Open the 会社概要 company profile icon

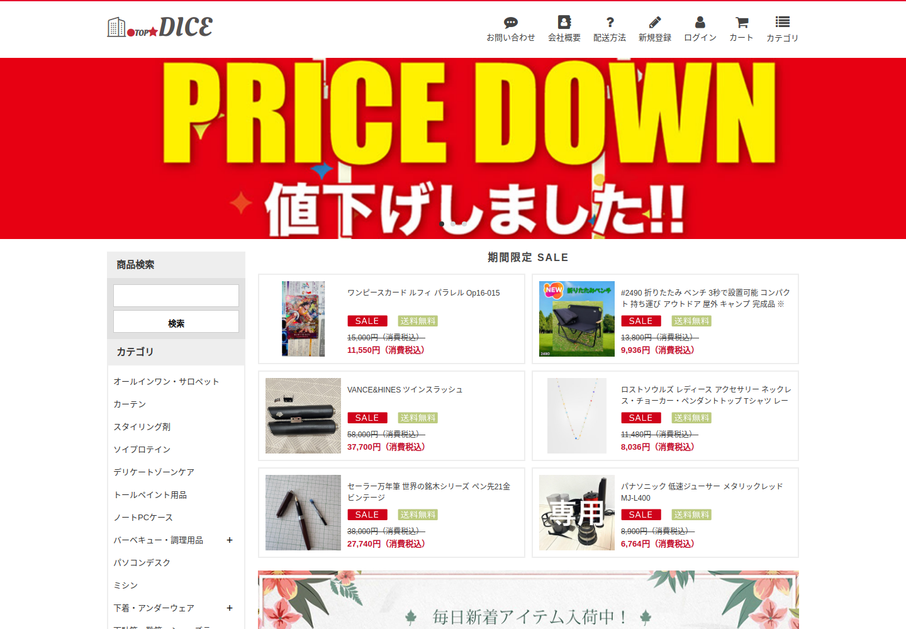coord(564,22)
